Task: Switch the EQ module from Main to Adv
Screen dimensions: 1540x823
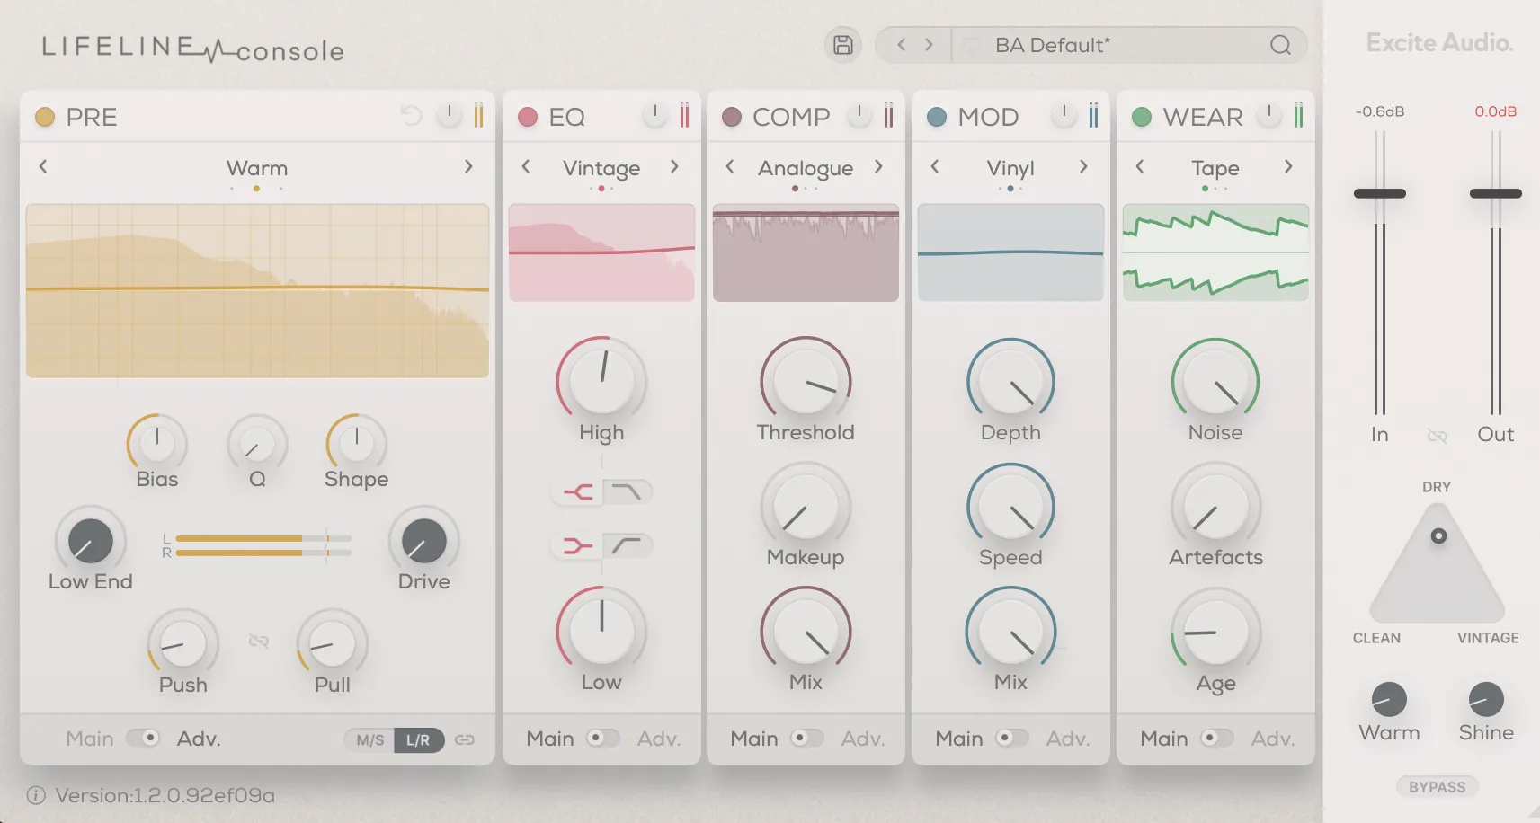Action: (x=659, y=739)
